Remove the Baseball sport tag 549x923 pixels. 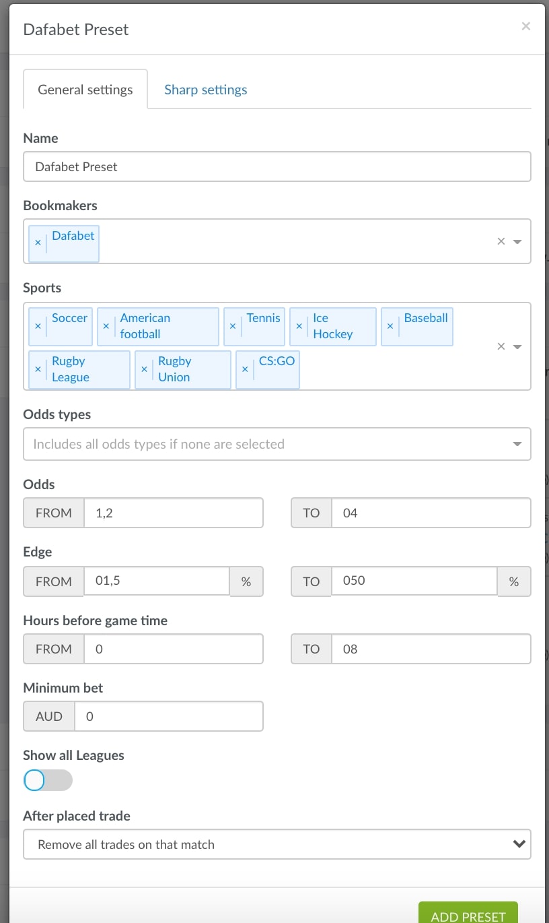pos(390,326)
